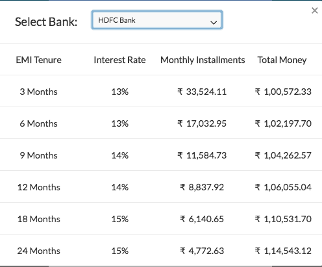Viewport: 322px width, 267px height.
Task: Click the total ₹ 1,14,543.12
Action: click(283, 251)
